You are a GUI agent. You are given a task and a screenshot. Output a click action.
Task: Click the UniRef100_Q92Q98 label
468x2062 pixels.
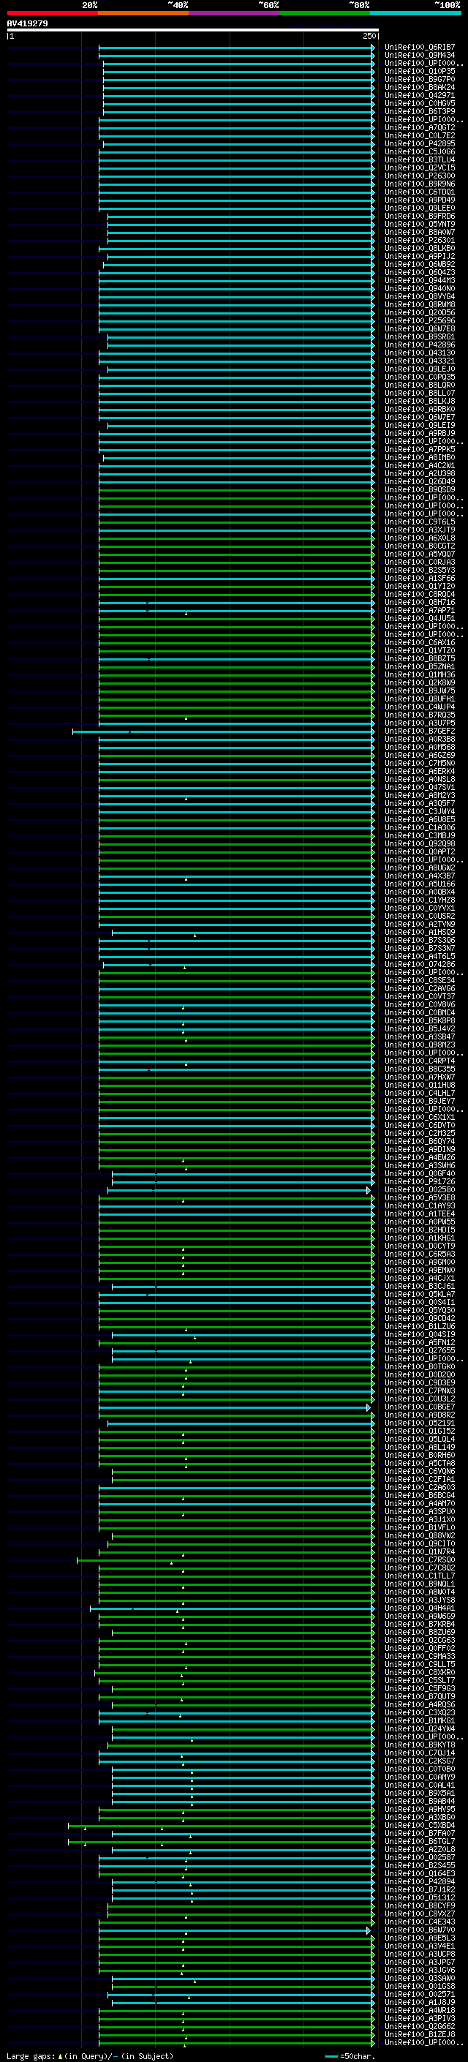[x=419, y=843]
